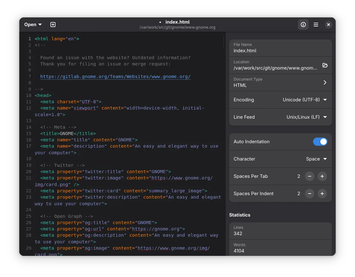The width and height of the screenshot is (355, 277).
Task: Increase Spaces Per Tab with plus
Action: click(x=322, y=176)
